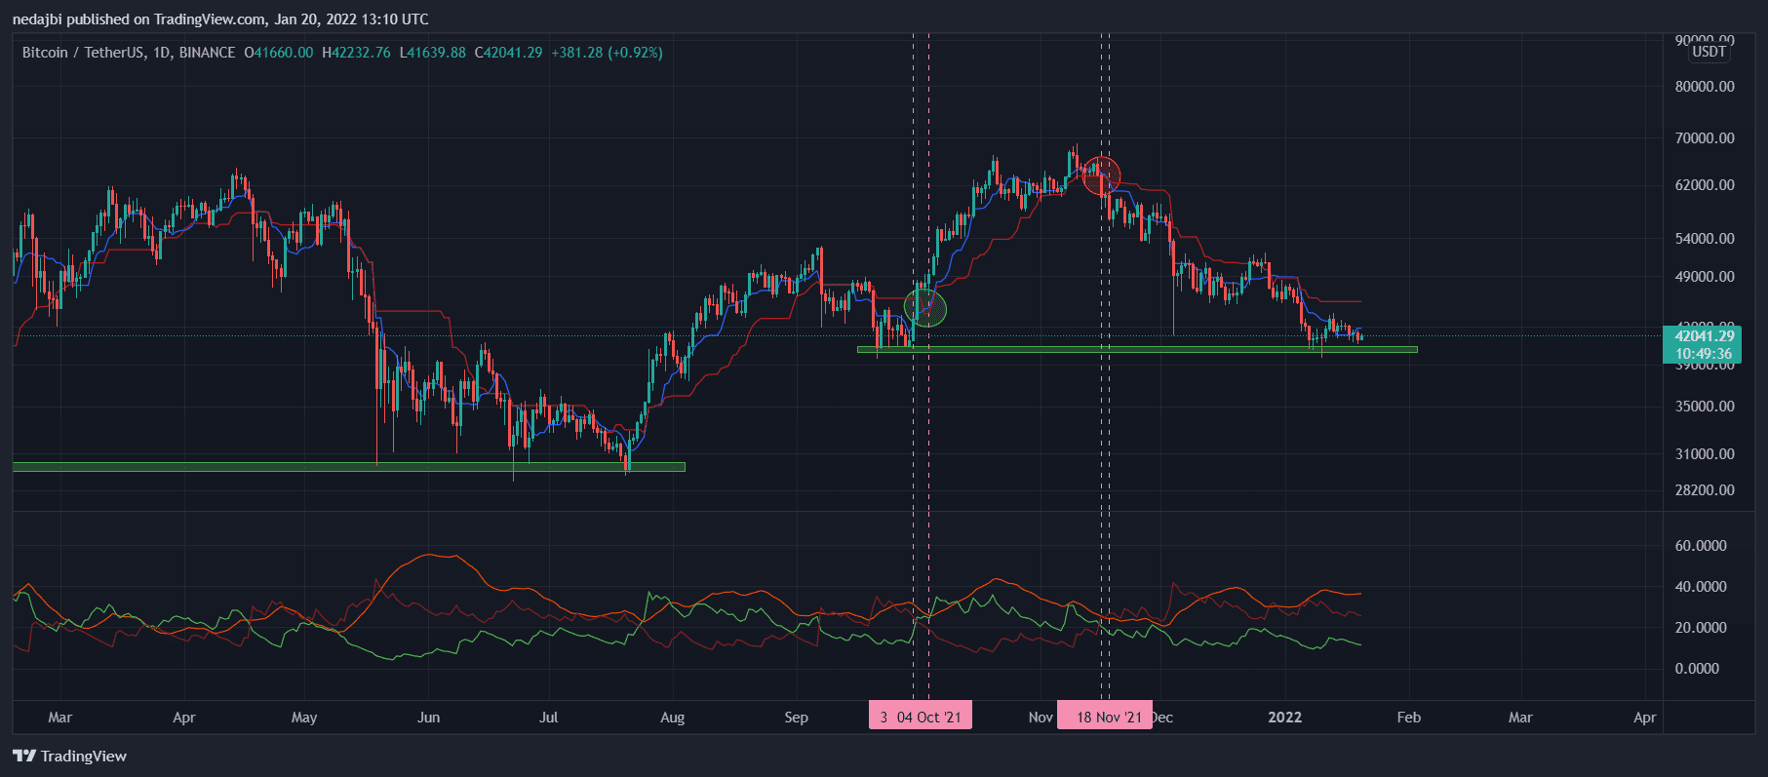This screenshot has height=777, width=1768.
Task: Click the 40.0000 indicator axis label
Action: 1701,587
